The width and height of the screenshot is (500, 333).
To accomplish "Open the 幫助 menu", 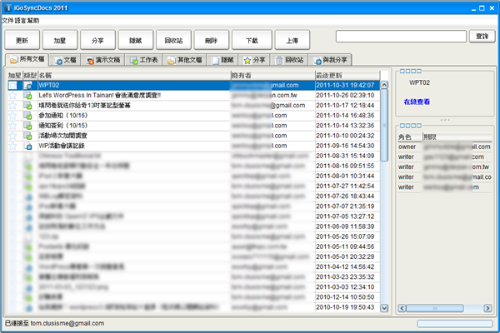I will [x=33, y=21].
